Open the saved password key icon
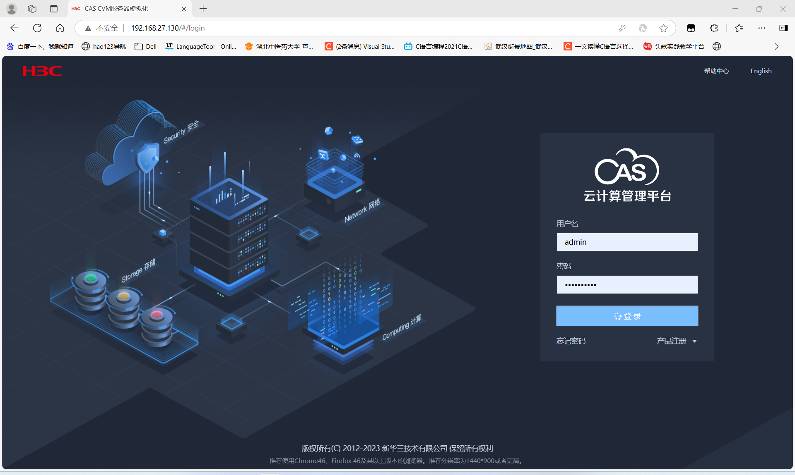Image resolution: width=795 pixels, height=475 pixels. (x=622, y=28)
